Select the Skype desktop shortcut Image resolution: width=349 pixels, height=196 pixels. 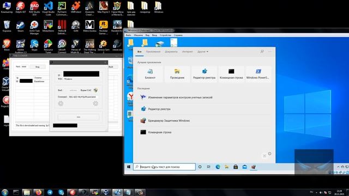pyautogui.click(x=34, y=45)
